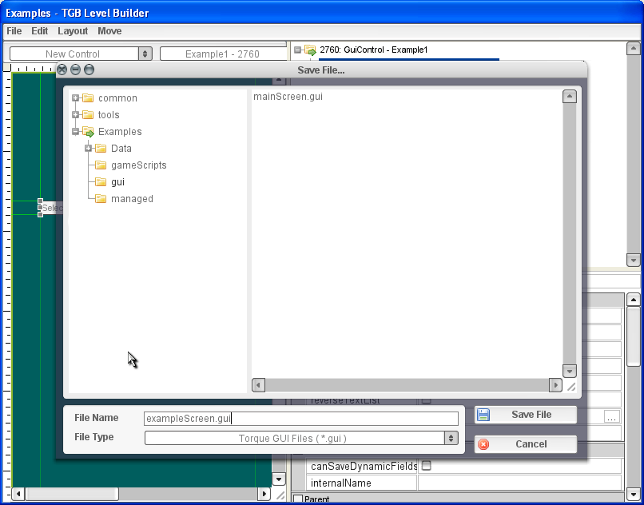Collapse the Examples folder
The width and height of the screenshot is (644, 505).
[75, 132]
